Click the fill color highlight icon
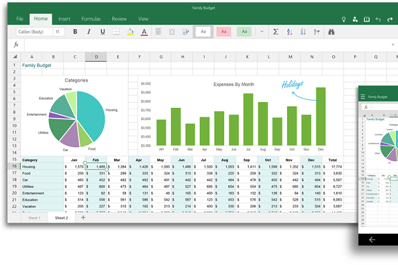 click(131, 32)
